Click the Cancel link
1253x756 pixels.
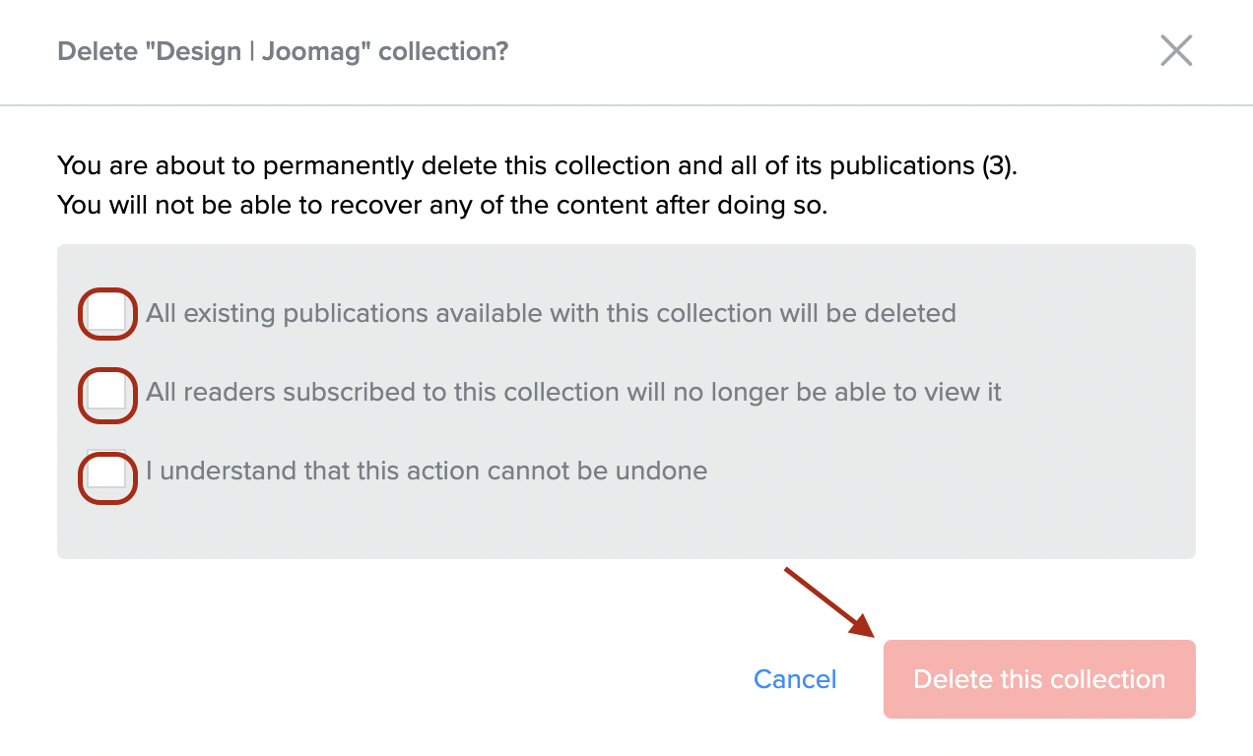[x=795, y=679]
